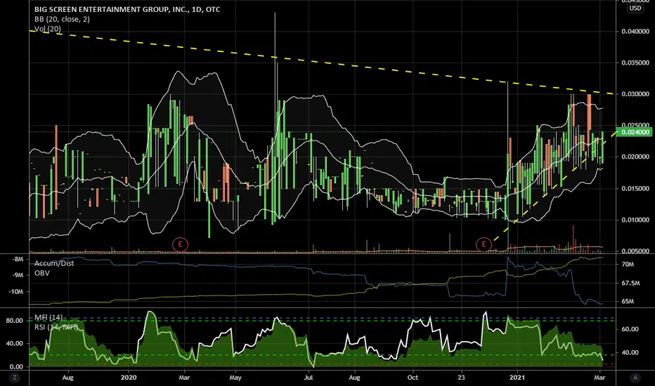
Task: Click the 0.035000 price axis label
Action: point(635,62)
